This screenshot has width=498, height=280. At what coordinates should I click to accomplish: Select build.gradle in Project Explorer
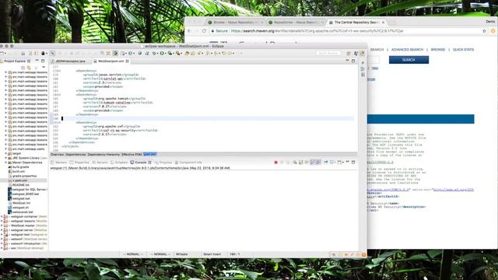(x=20, y=166)
